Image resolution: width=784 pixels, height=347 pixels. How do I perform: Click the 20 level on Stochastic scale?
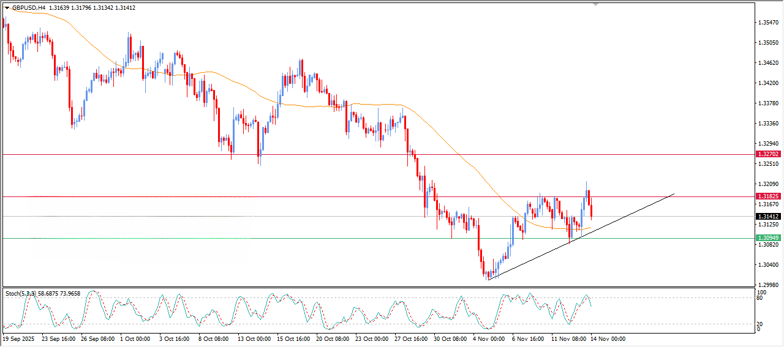click(x=760, y=324)
